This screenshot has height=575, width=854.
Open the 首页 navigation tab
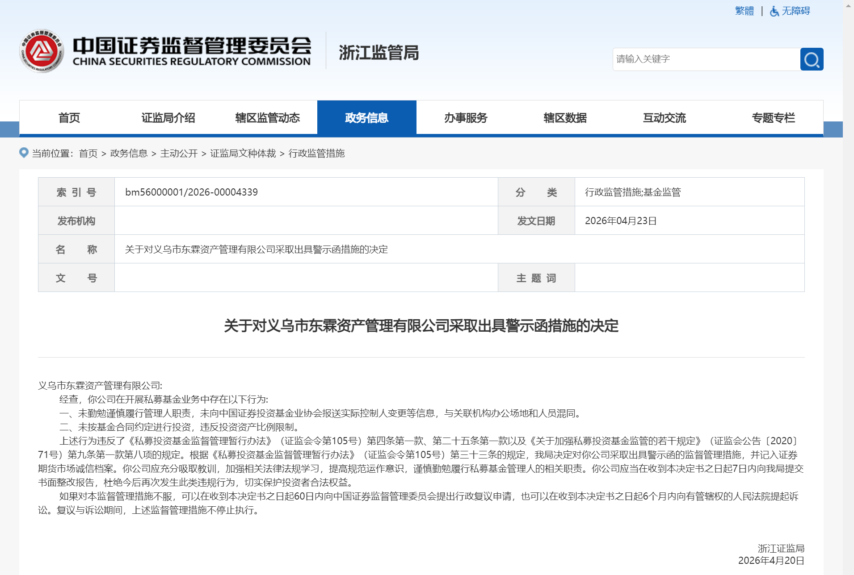point(69,118)
